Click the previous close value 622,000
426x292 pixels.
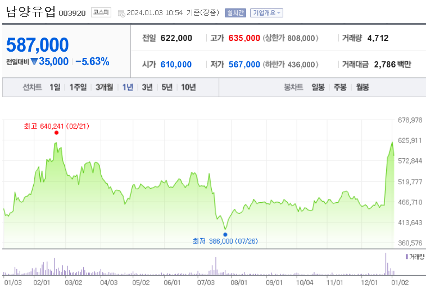tap(176, 38)
